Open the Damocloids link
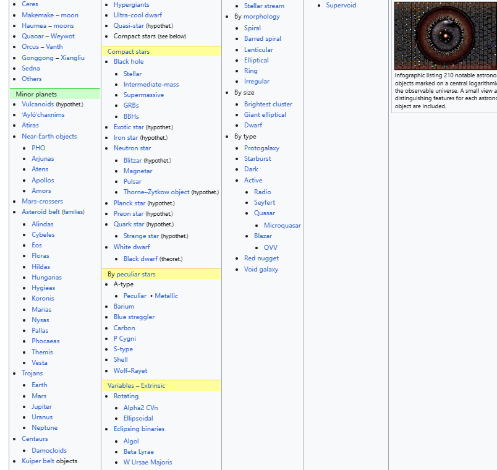Image resolution: width=497 pixels, height=470 pixels. (x=49, y=450)
